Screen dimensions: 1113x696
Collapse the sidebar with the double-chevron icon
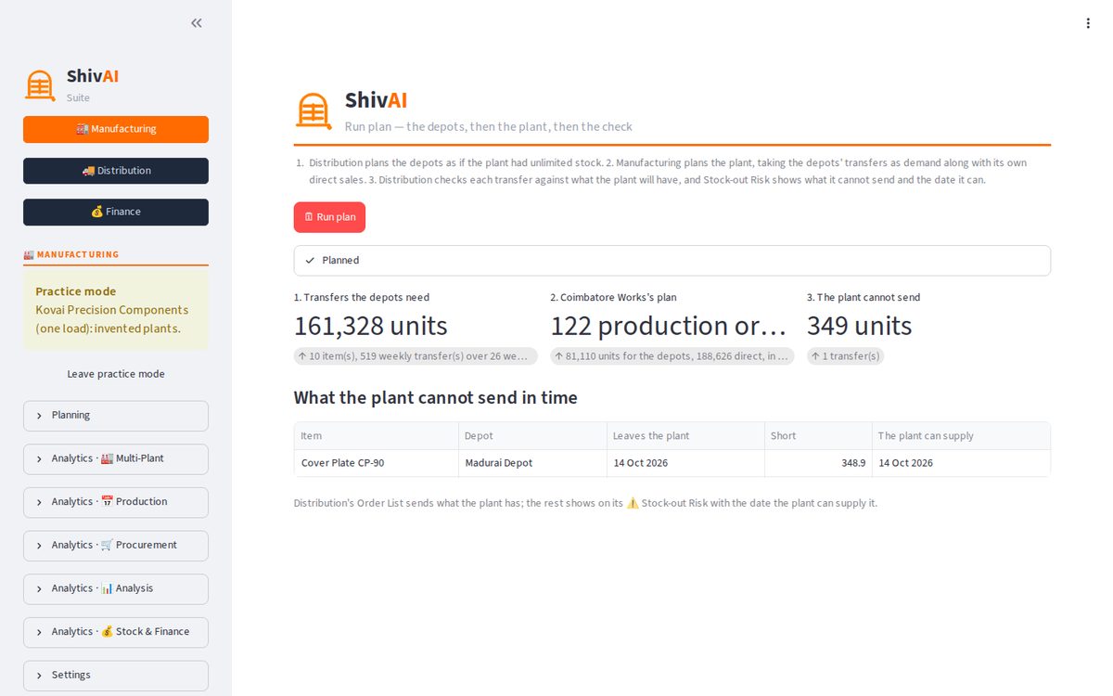(197, 23)
